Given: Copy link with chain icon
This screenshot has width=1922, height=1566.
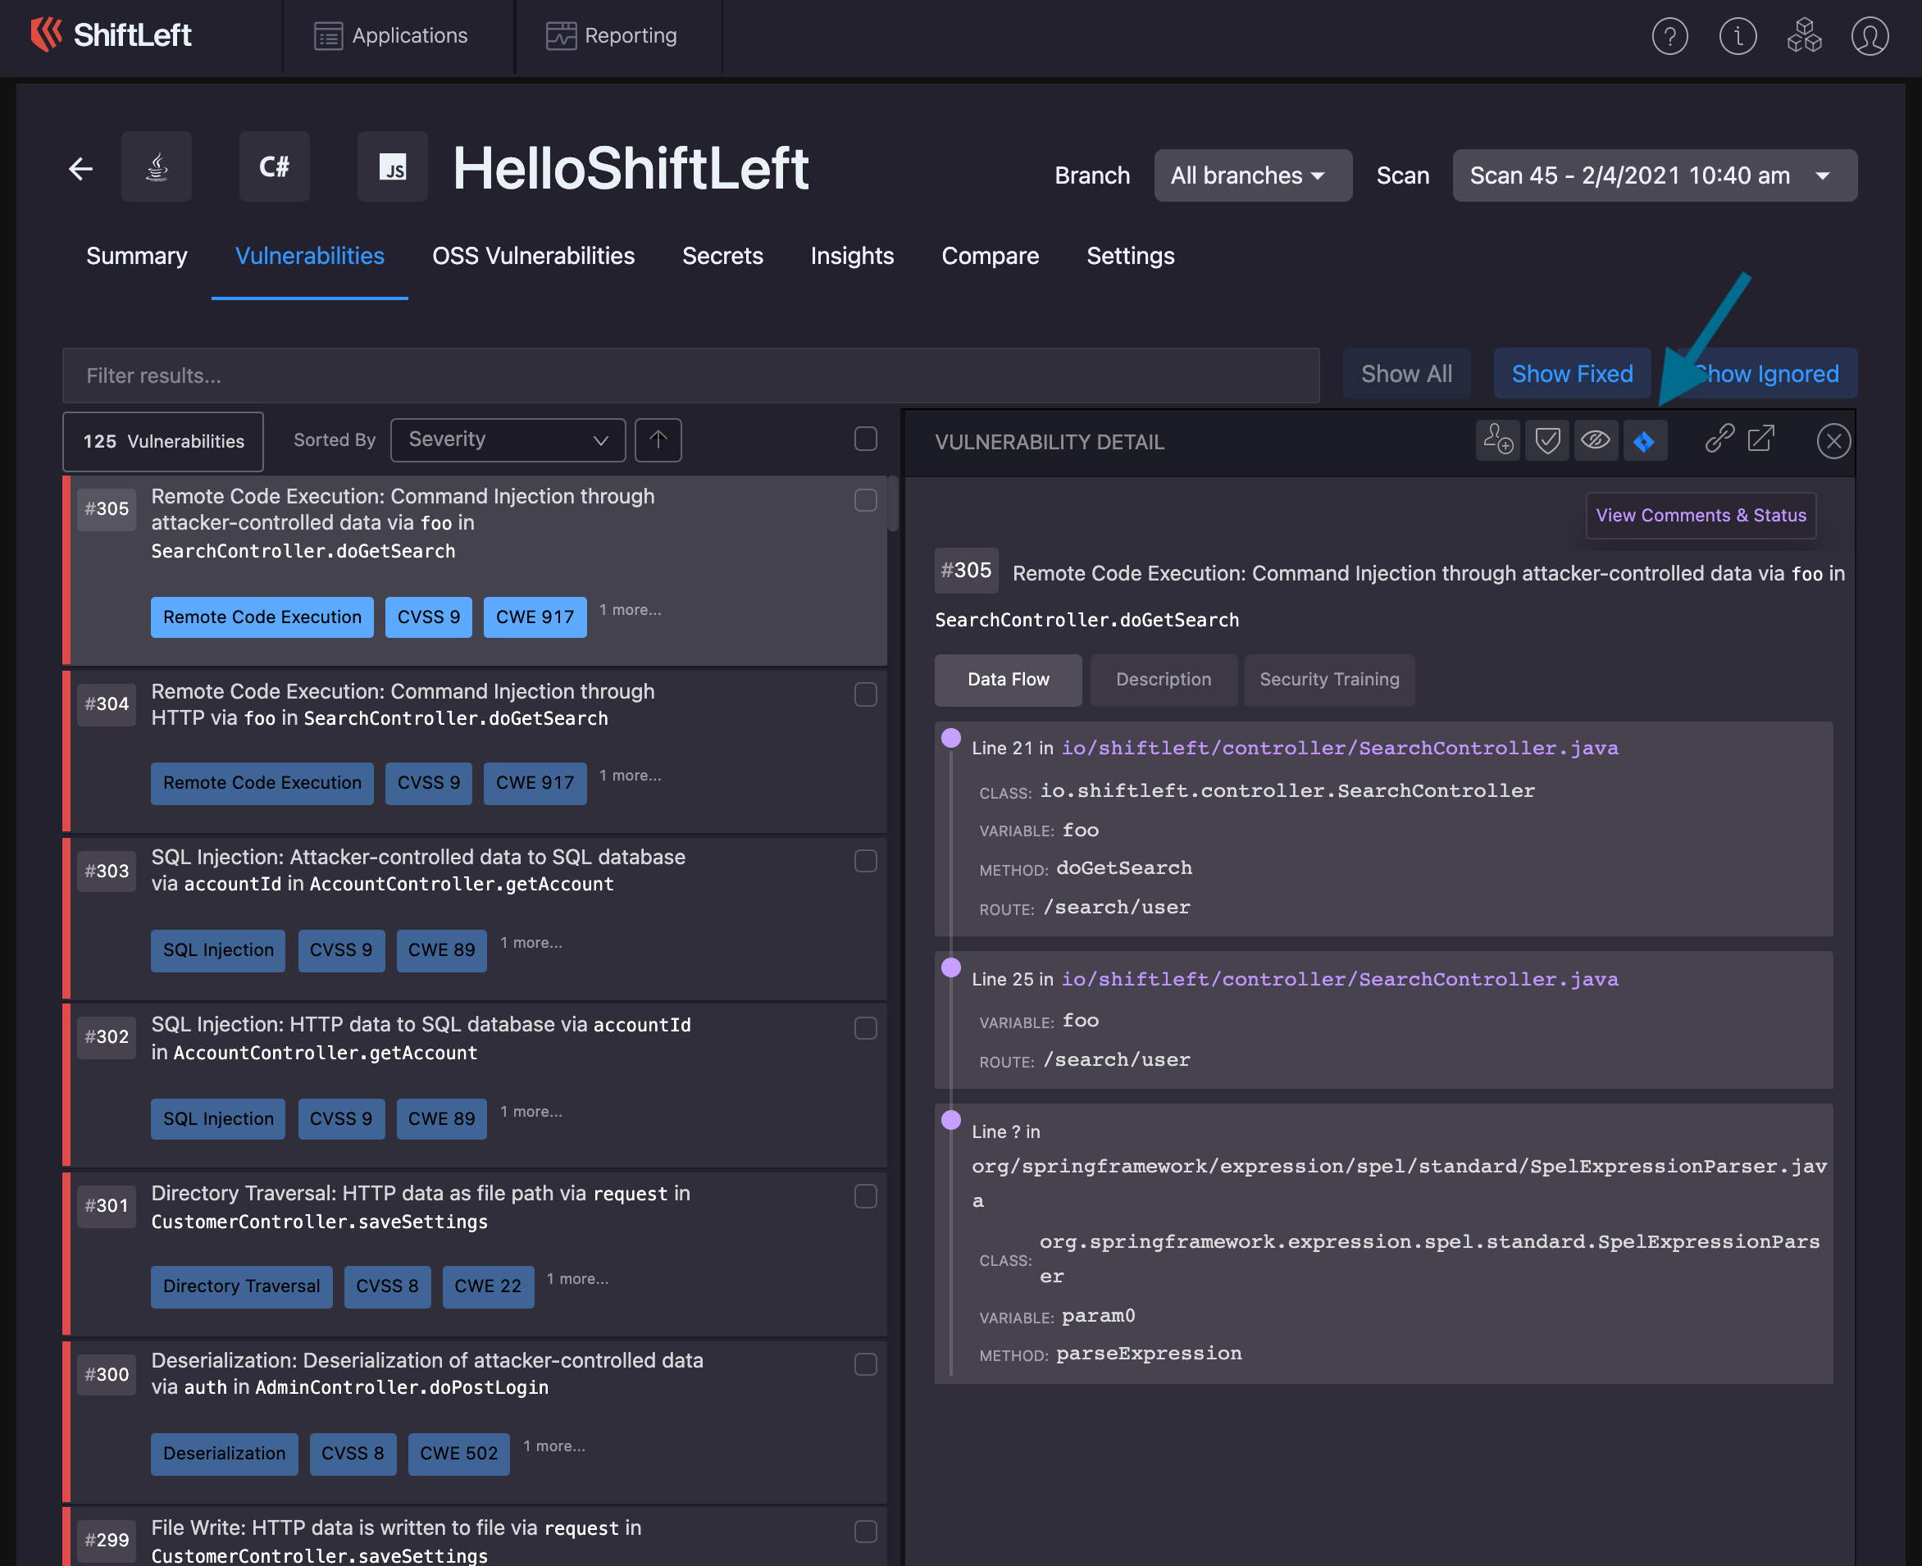Looking at the screenshot, I should tap(1719, 439).
